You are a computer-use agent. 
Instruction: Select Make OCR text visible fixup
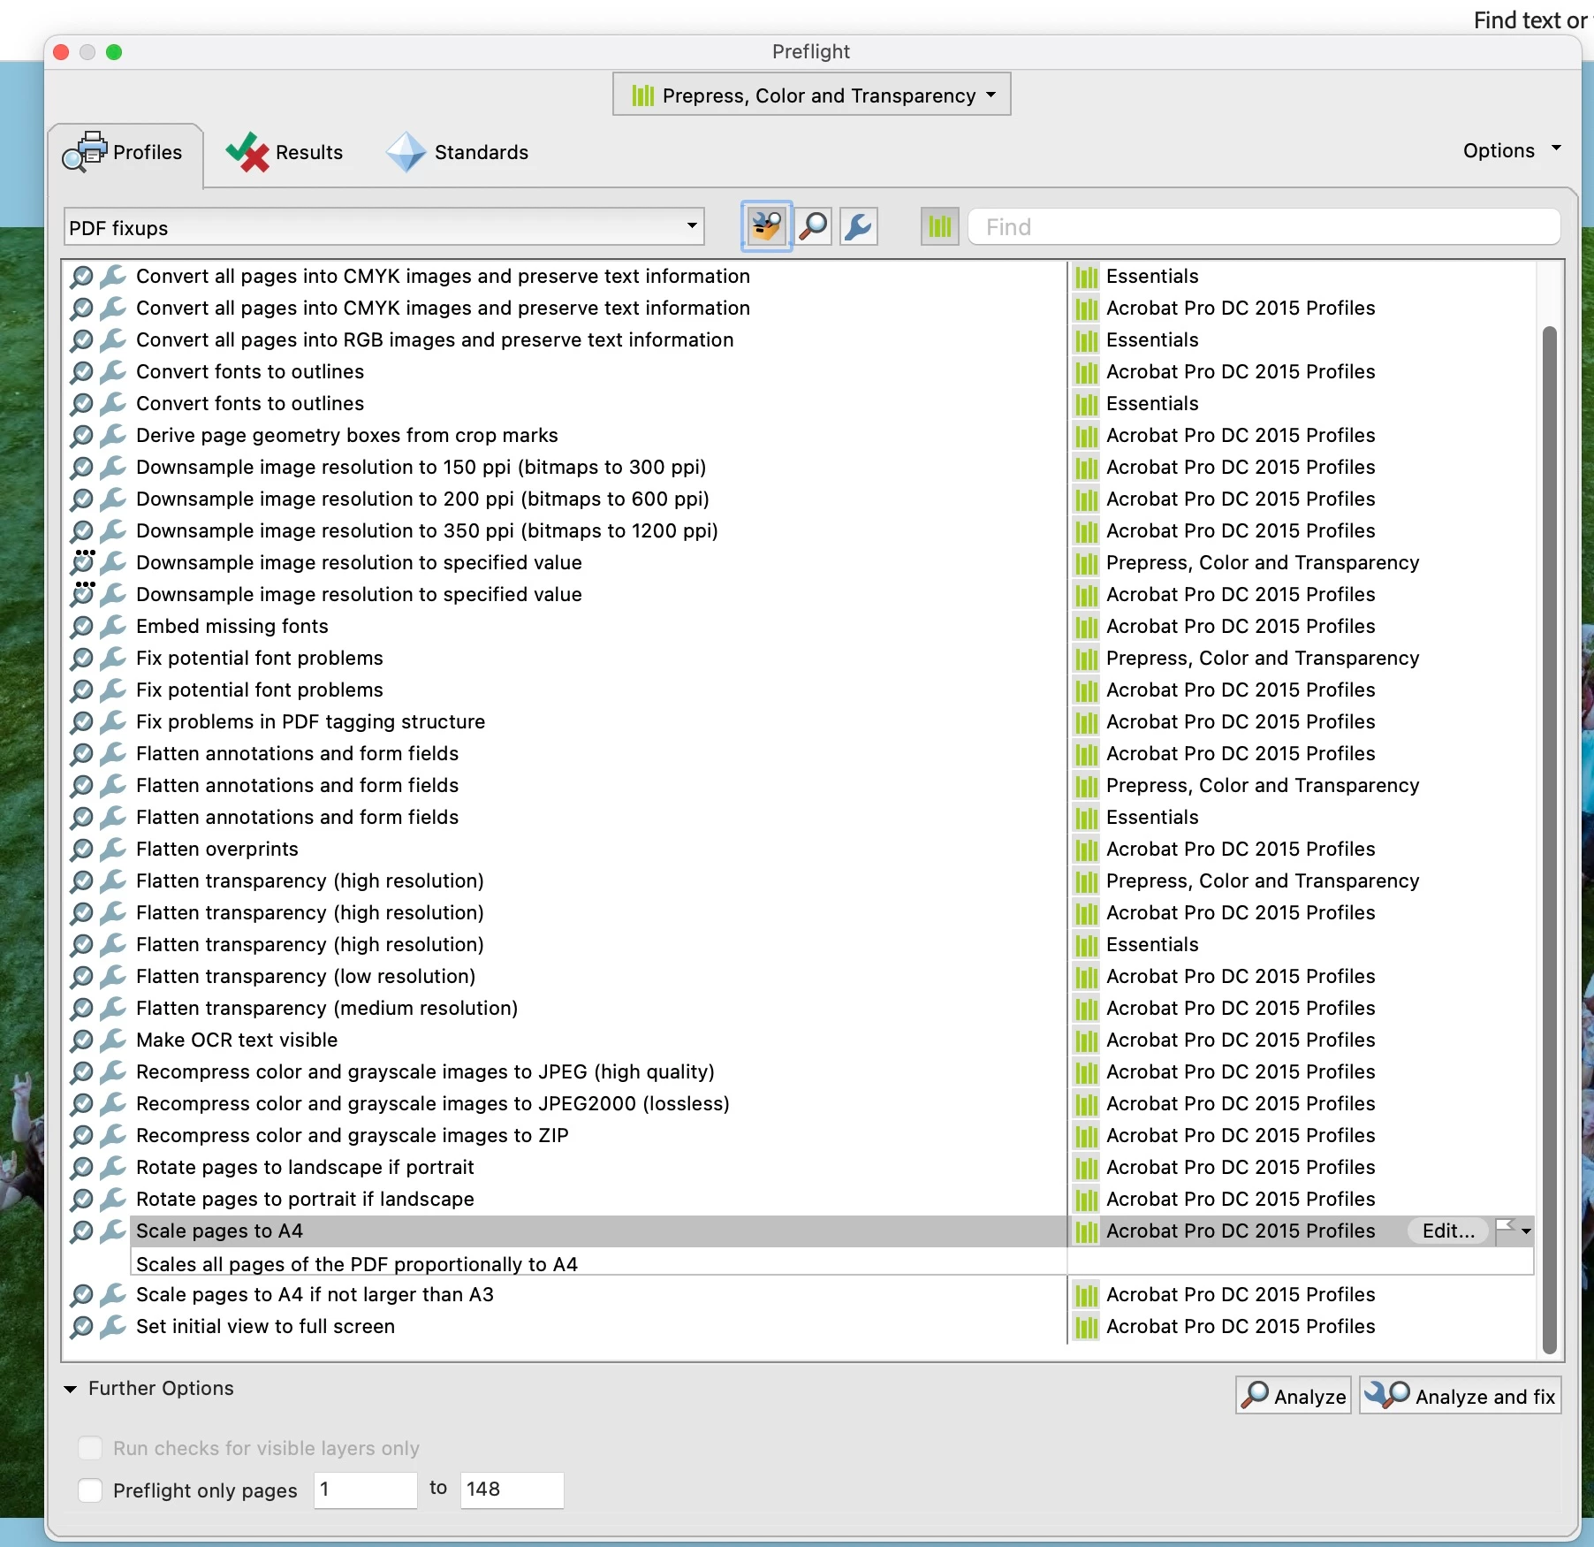coord(237,1040)
